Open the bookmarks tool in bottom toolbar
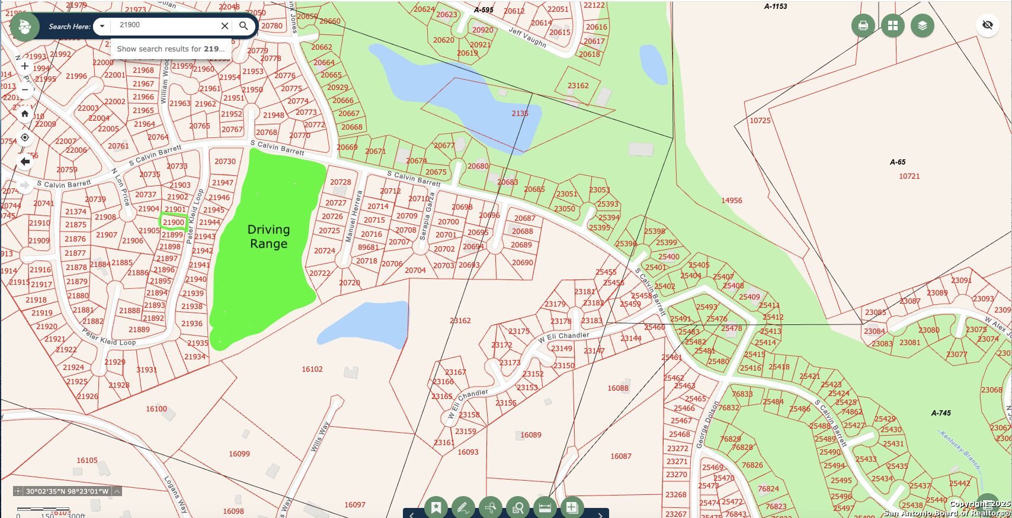 coord(436,508)
